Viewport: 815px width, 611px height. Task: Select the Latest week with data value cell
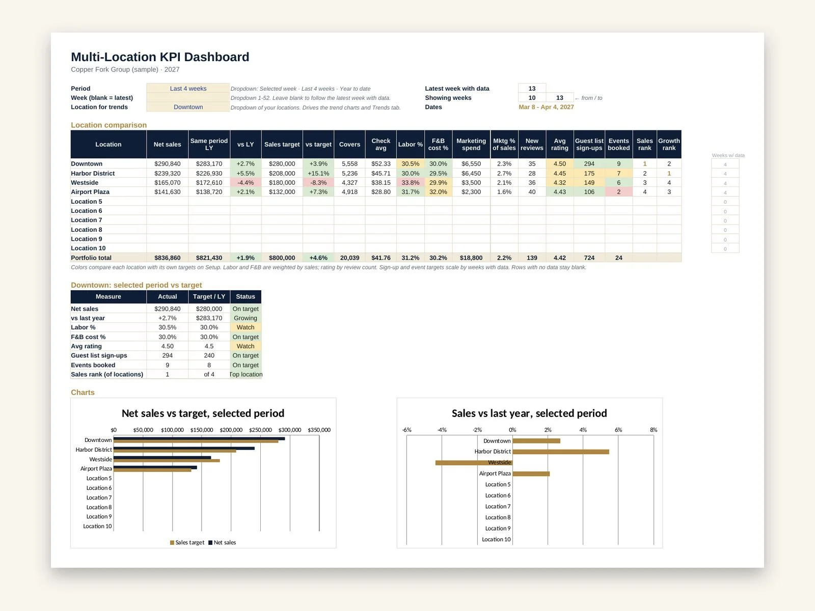532,89
